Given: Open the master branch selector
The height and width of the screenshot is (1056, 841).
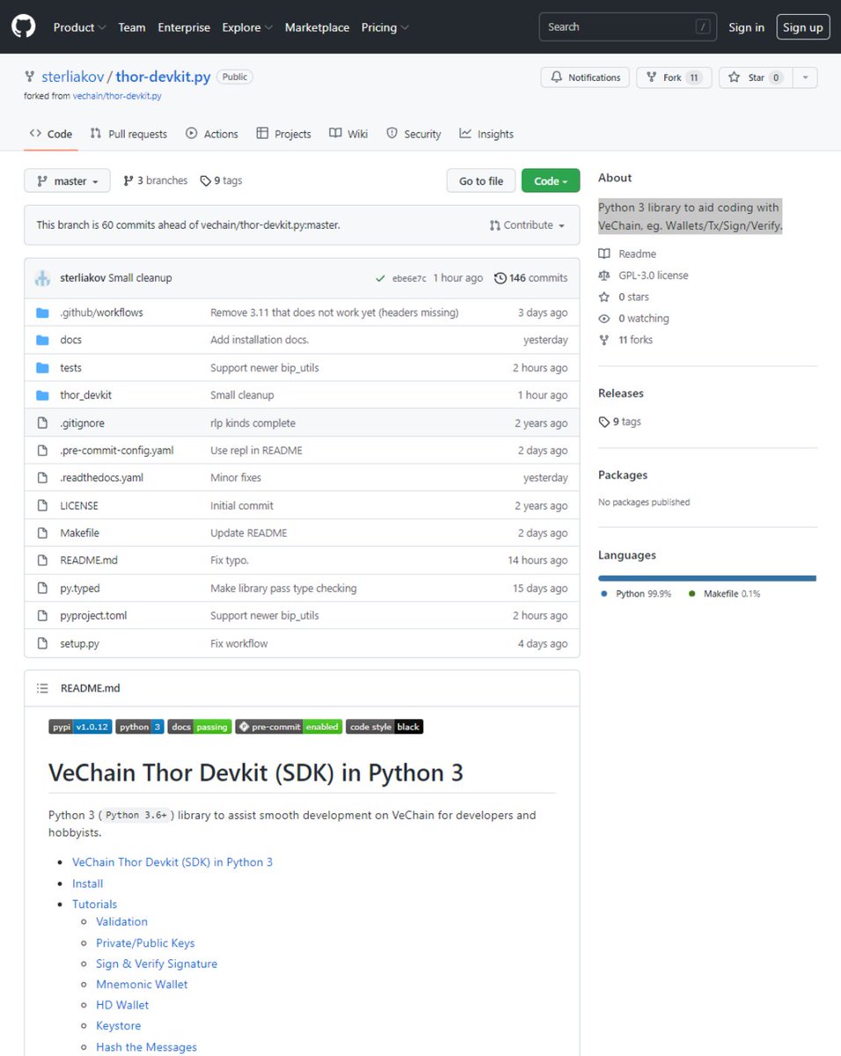Looking at the screenshot, I should click(67, 180).
